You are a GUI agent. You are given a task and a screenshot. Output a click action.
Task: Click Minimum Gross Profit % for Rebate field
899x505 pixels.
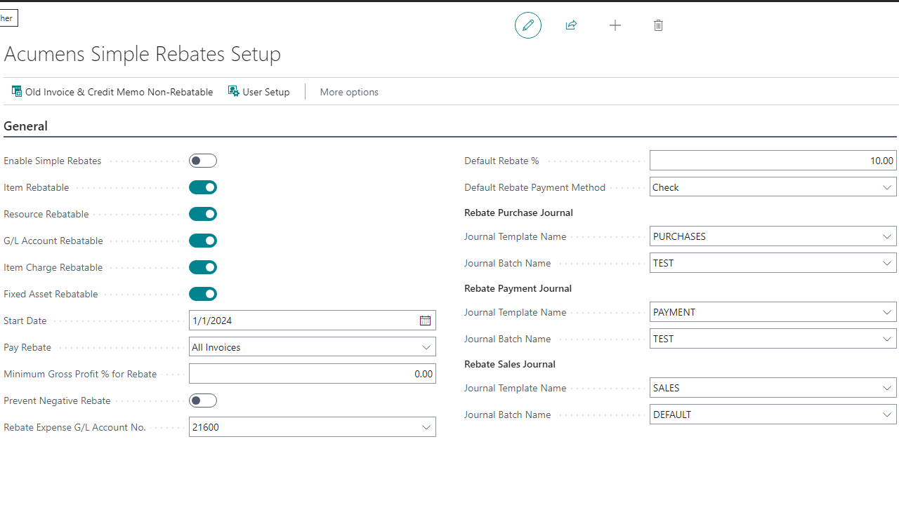(x=312, y=374)
